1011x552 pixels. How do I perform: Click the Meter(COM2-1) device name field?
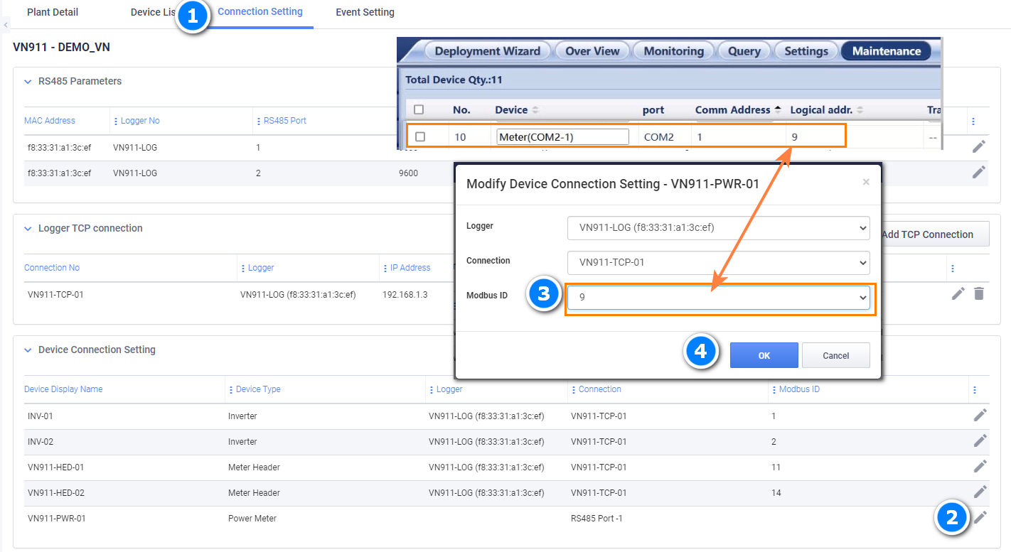[x=562, y=136]
